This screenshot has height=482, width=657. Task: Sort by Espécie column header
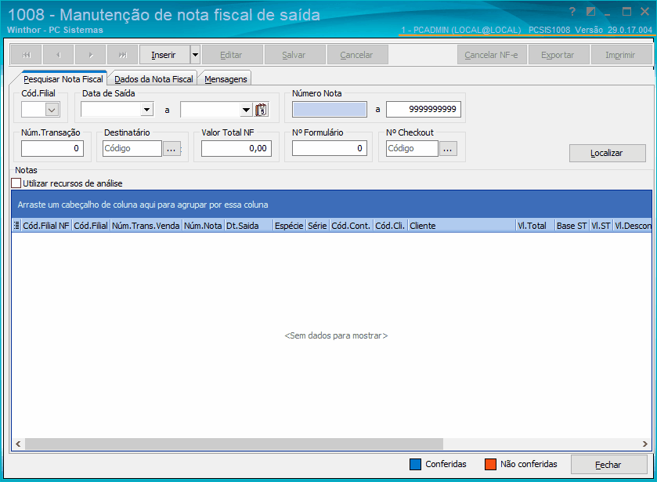click(289, 226)
